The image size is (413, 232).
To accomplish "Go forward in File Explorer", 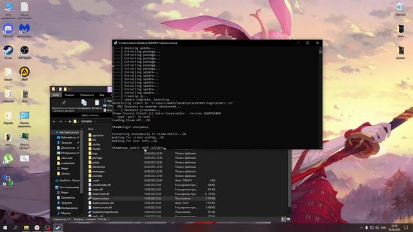I will point(60,122).
